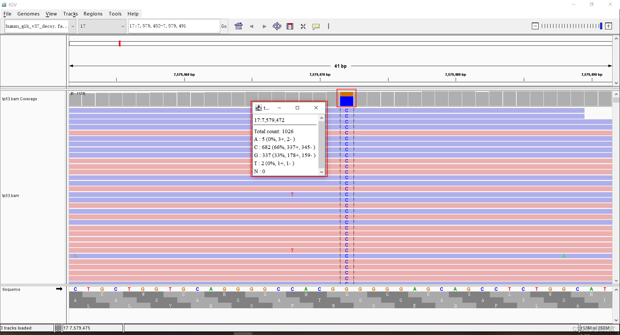620x335 pixels.
Task: Select the define region of interest tool
Action: point(290,26)
